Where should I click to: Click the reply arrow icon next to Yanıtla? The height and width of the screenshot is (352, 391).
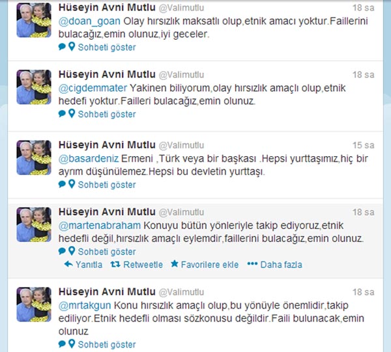[x=68, y=264]
